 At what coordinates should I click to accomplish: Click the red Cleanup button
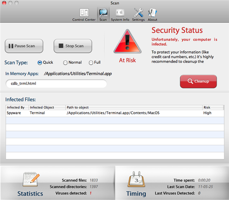[x=198, y=81]
